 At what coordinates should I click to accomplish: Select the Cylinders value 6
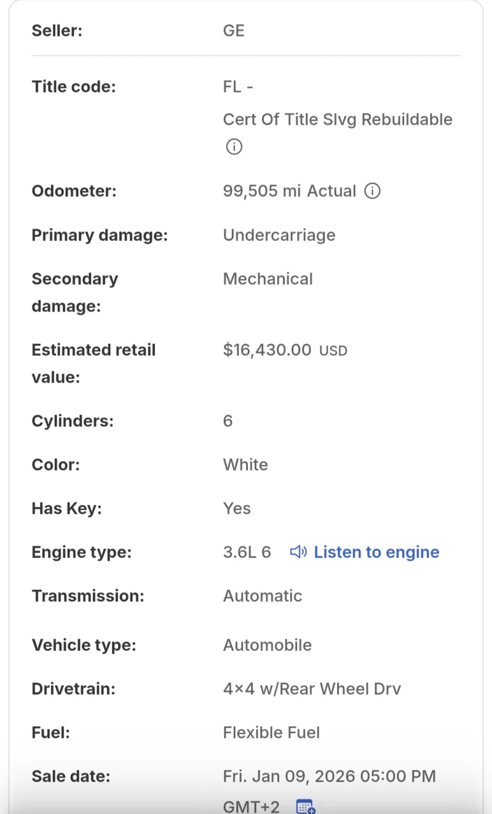pyautogui.click(x=228, y=421)
